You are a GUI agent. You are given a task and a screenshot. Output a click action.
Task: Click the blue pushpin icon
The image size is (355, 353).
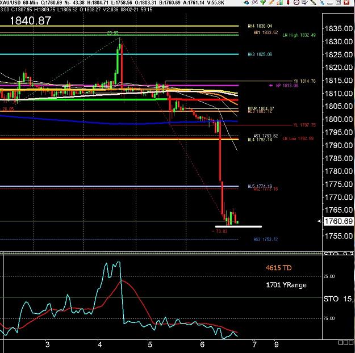click(x=322, y=2)
